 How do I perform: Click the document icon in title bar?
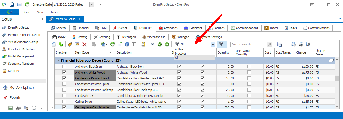[12, 4]
